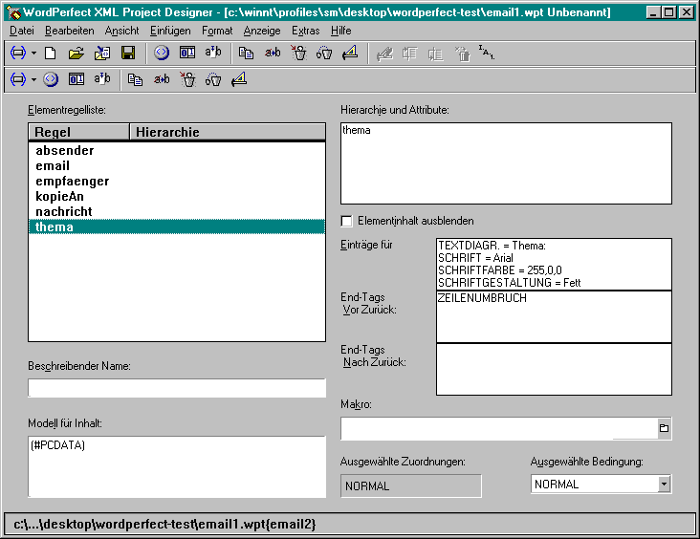Click the trash with glasses icon, second toolbar
The height and width of the screenshot is (539, 700).
point(213,80)
